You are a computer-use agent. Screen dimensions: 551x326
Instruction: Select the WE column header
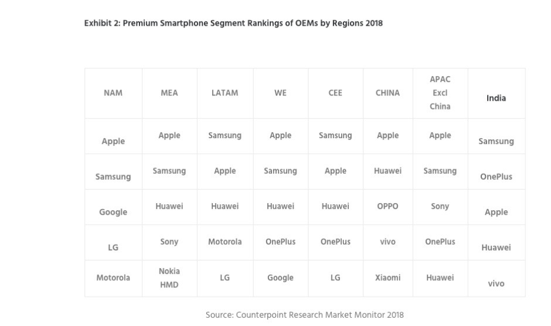click(280, 93)
